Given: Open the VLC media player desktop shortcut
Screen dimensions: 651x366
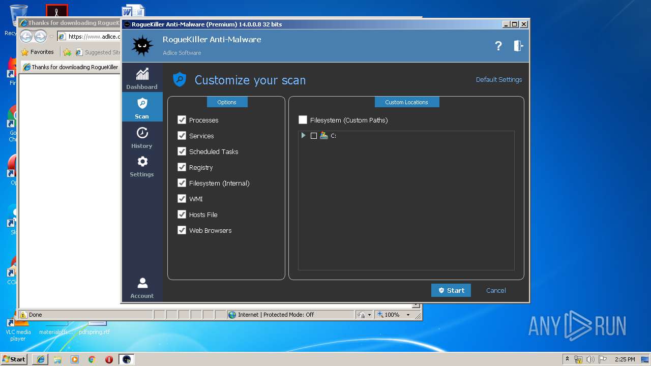Looking at the screenshot, I should (18, 329).
